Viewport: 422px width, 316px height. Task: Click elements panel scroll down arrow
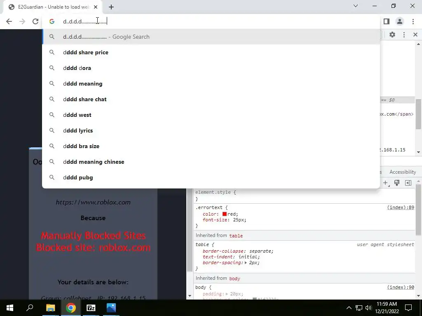point(418,152)
